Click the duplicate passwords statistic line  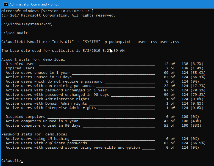click(x=105, y=143)
